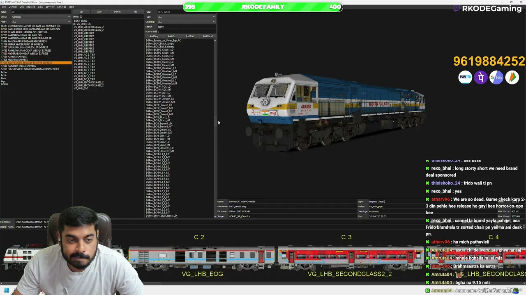Move the selected unit Up
526x295 pixels.
[81, 11]
